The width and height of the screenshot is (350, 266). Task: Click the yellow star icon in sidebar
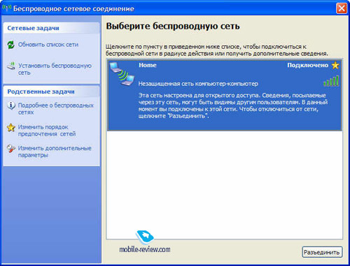pyautogui.click(x=11, y=128)
